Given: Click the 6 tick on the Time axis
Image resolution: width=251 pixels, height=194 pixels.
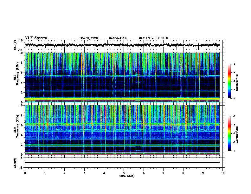Looking at the screenshot, I should (x=144, y=173).
